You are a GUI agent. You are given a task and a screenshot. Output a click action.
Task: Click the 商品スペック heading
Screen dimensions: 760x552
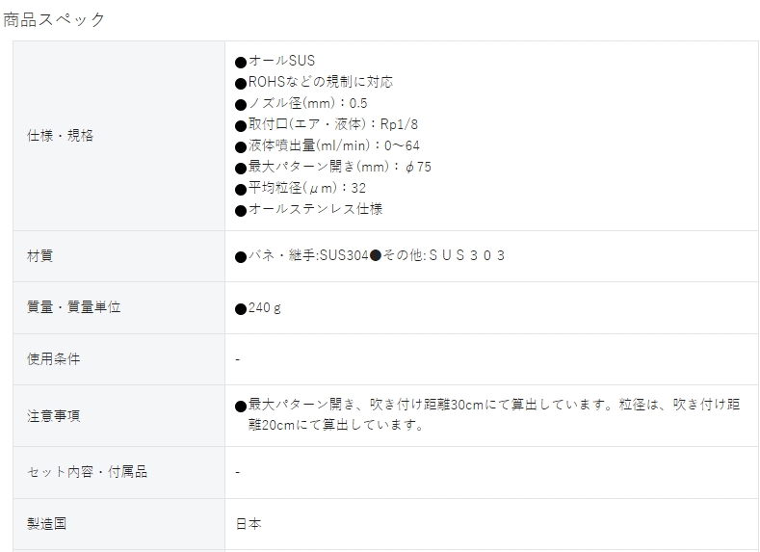pos(54,20)
